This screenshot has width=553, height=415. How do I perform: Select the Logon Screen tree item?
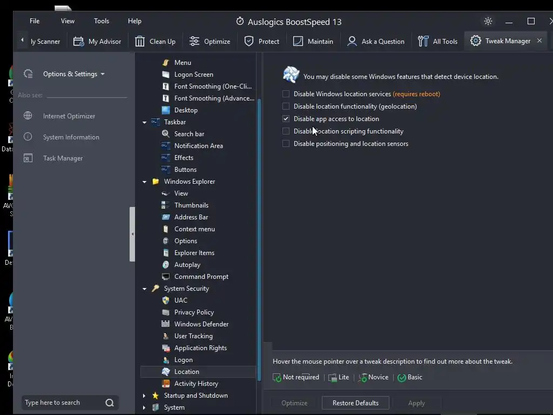coord(194,75)
